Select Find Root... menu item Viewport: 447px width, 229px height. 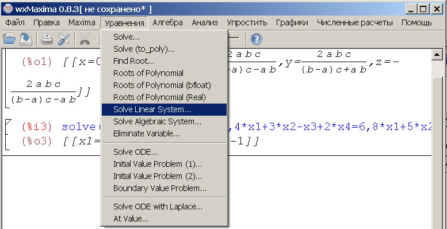[164, 61]
